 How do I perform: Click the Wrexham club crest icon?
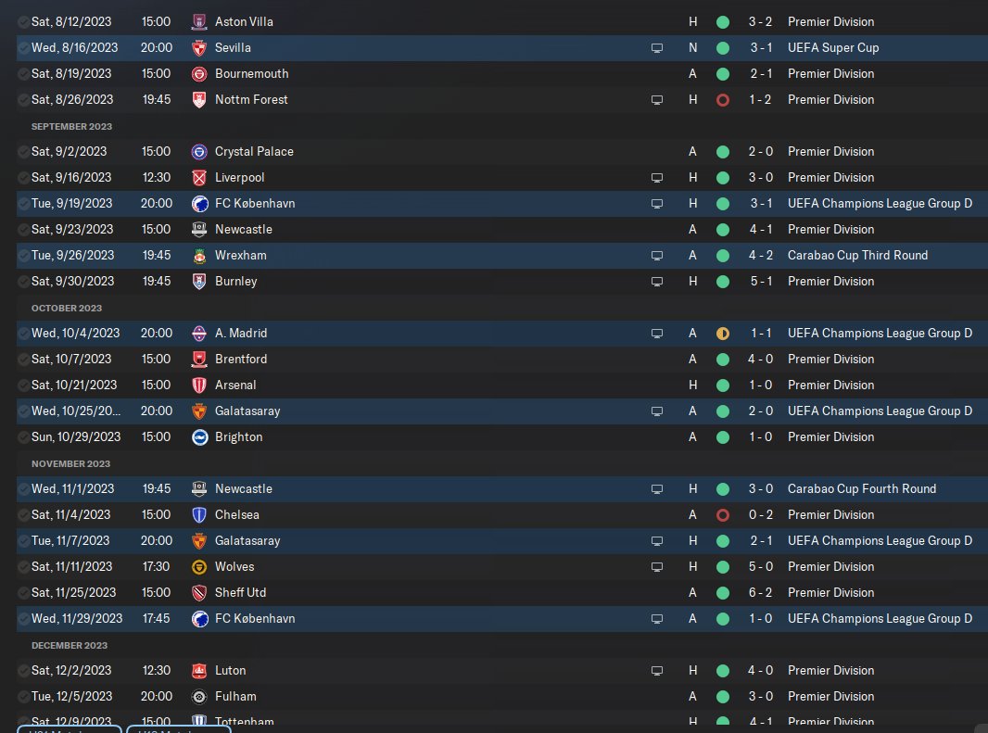click(x=199, y=255)
